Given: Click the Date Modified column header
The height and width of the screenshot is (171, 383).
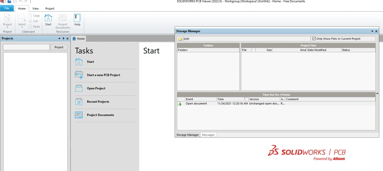Looking at the screenshot, I should (324, 50).
